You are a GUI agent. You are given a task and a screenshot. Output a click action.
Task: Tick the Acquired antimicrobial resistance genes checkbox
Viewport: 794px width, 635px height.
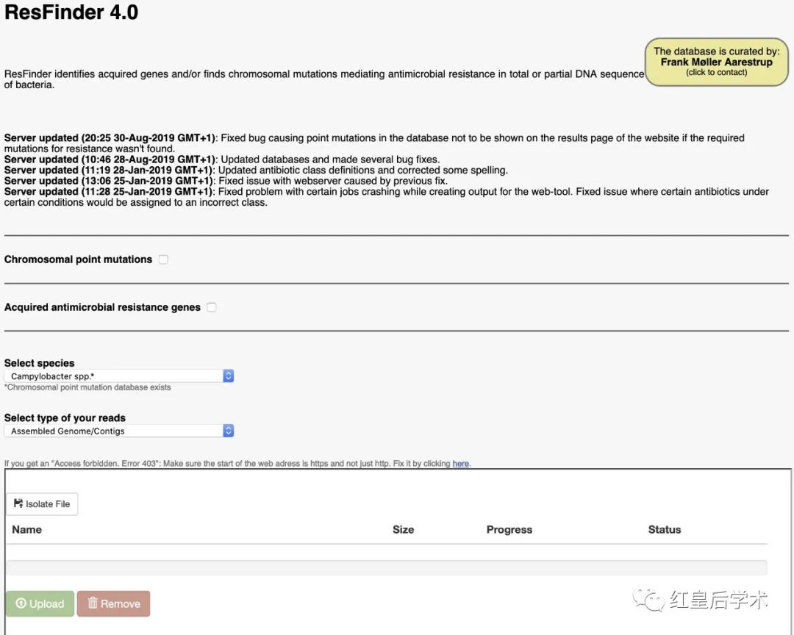tap(212, 307)
